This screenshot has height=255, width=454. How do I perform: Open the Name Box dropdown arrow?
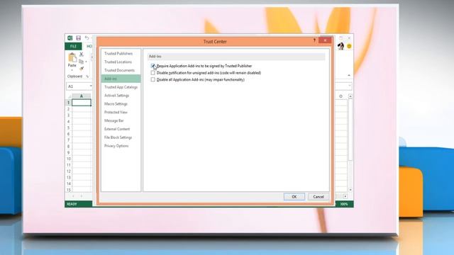(91, 86)
